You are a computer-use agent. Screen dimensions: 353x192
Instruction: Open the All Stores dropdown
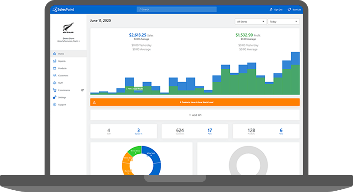tap(251, 22)
